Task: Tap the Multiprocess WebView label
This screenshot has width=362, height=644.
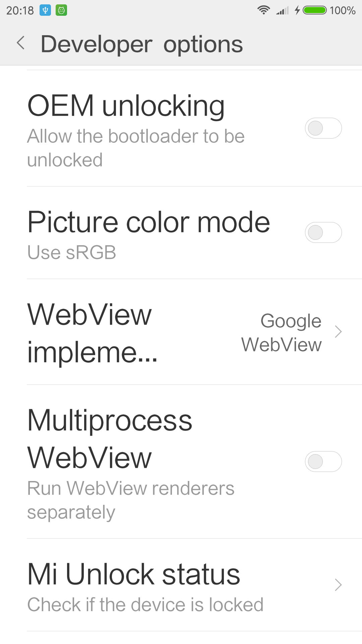Action: click(110, 439)
